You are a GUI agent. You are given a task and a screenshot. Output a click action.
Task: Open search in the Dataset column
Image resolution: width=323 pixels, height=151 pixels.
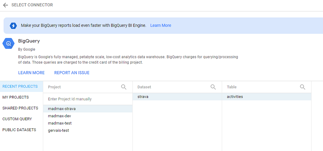(x=213, y=87)
